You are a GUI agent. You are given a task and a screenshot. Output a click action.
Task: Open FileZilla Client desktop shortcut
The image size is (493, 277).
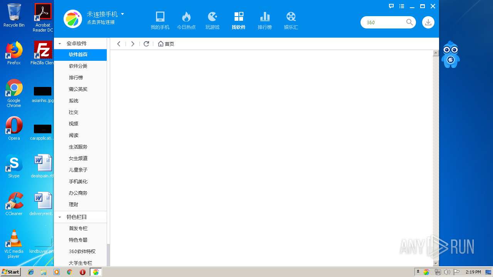click(43, 53)
